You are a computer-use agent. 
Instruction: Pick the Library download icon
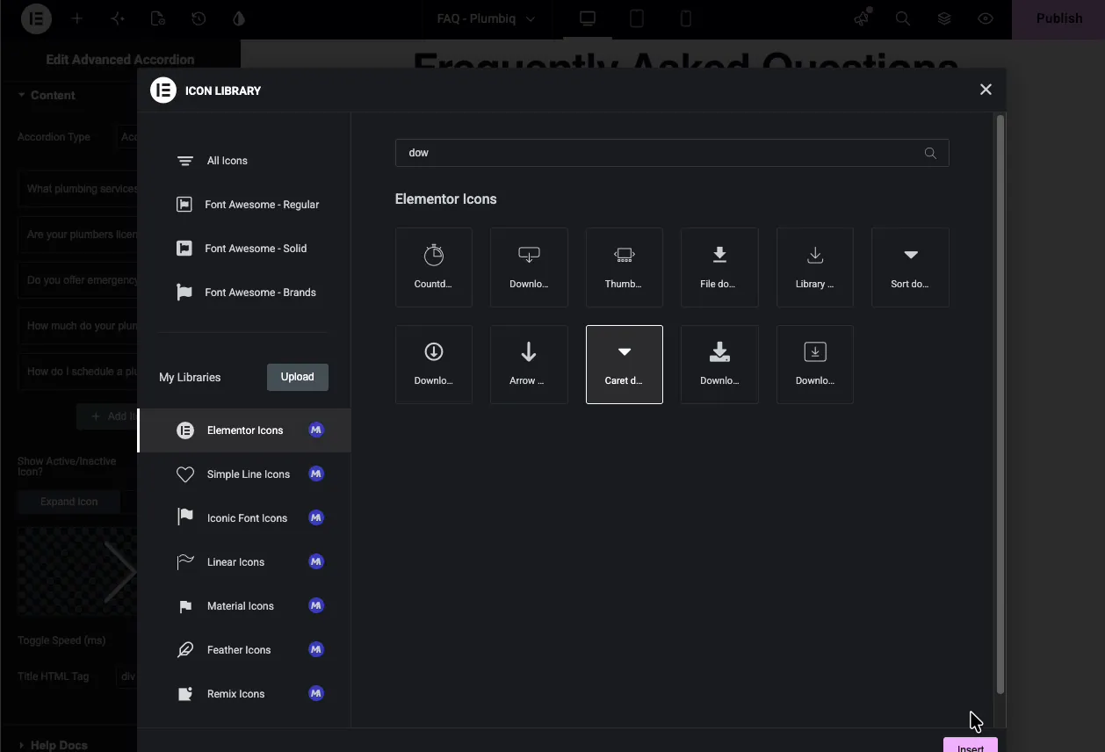point(815,268)
